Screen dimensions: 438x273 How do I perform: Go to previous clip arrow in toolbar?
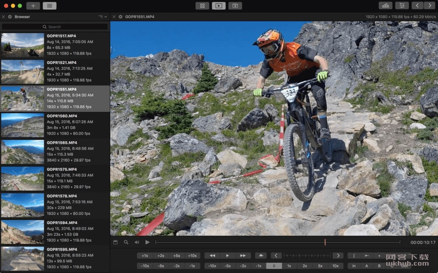417,6
